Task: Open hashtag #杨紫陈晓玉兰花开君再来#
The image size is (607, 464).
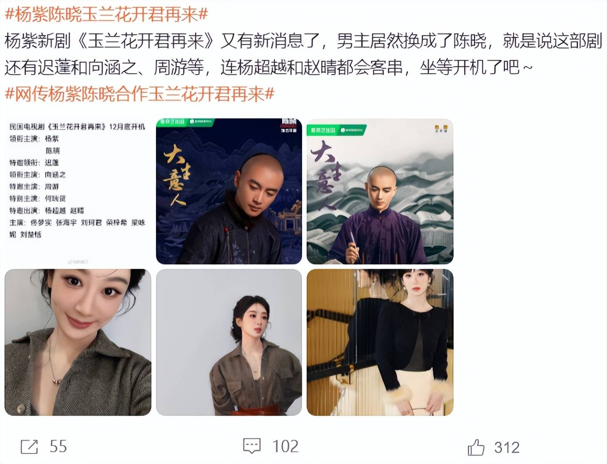Action: pos(106,14)
